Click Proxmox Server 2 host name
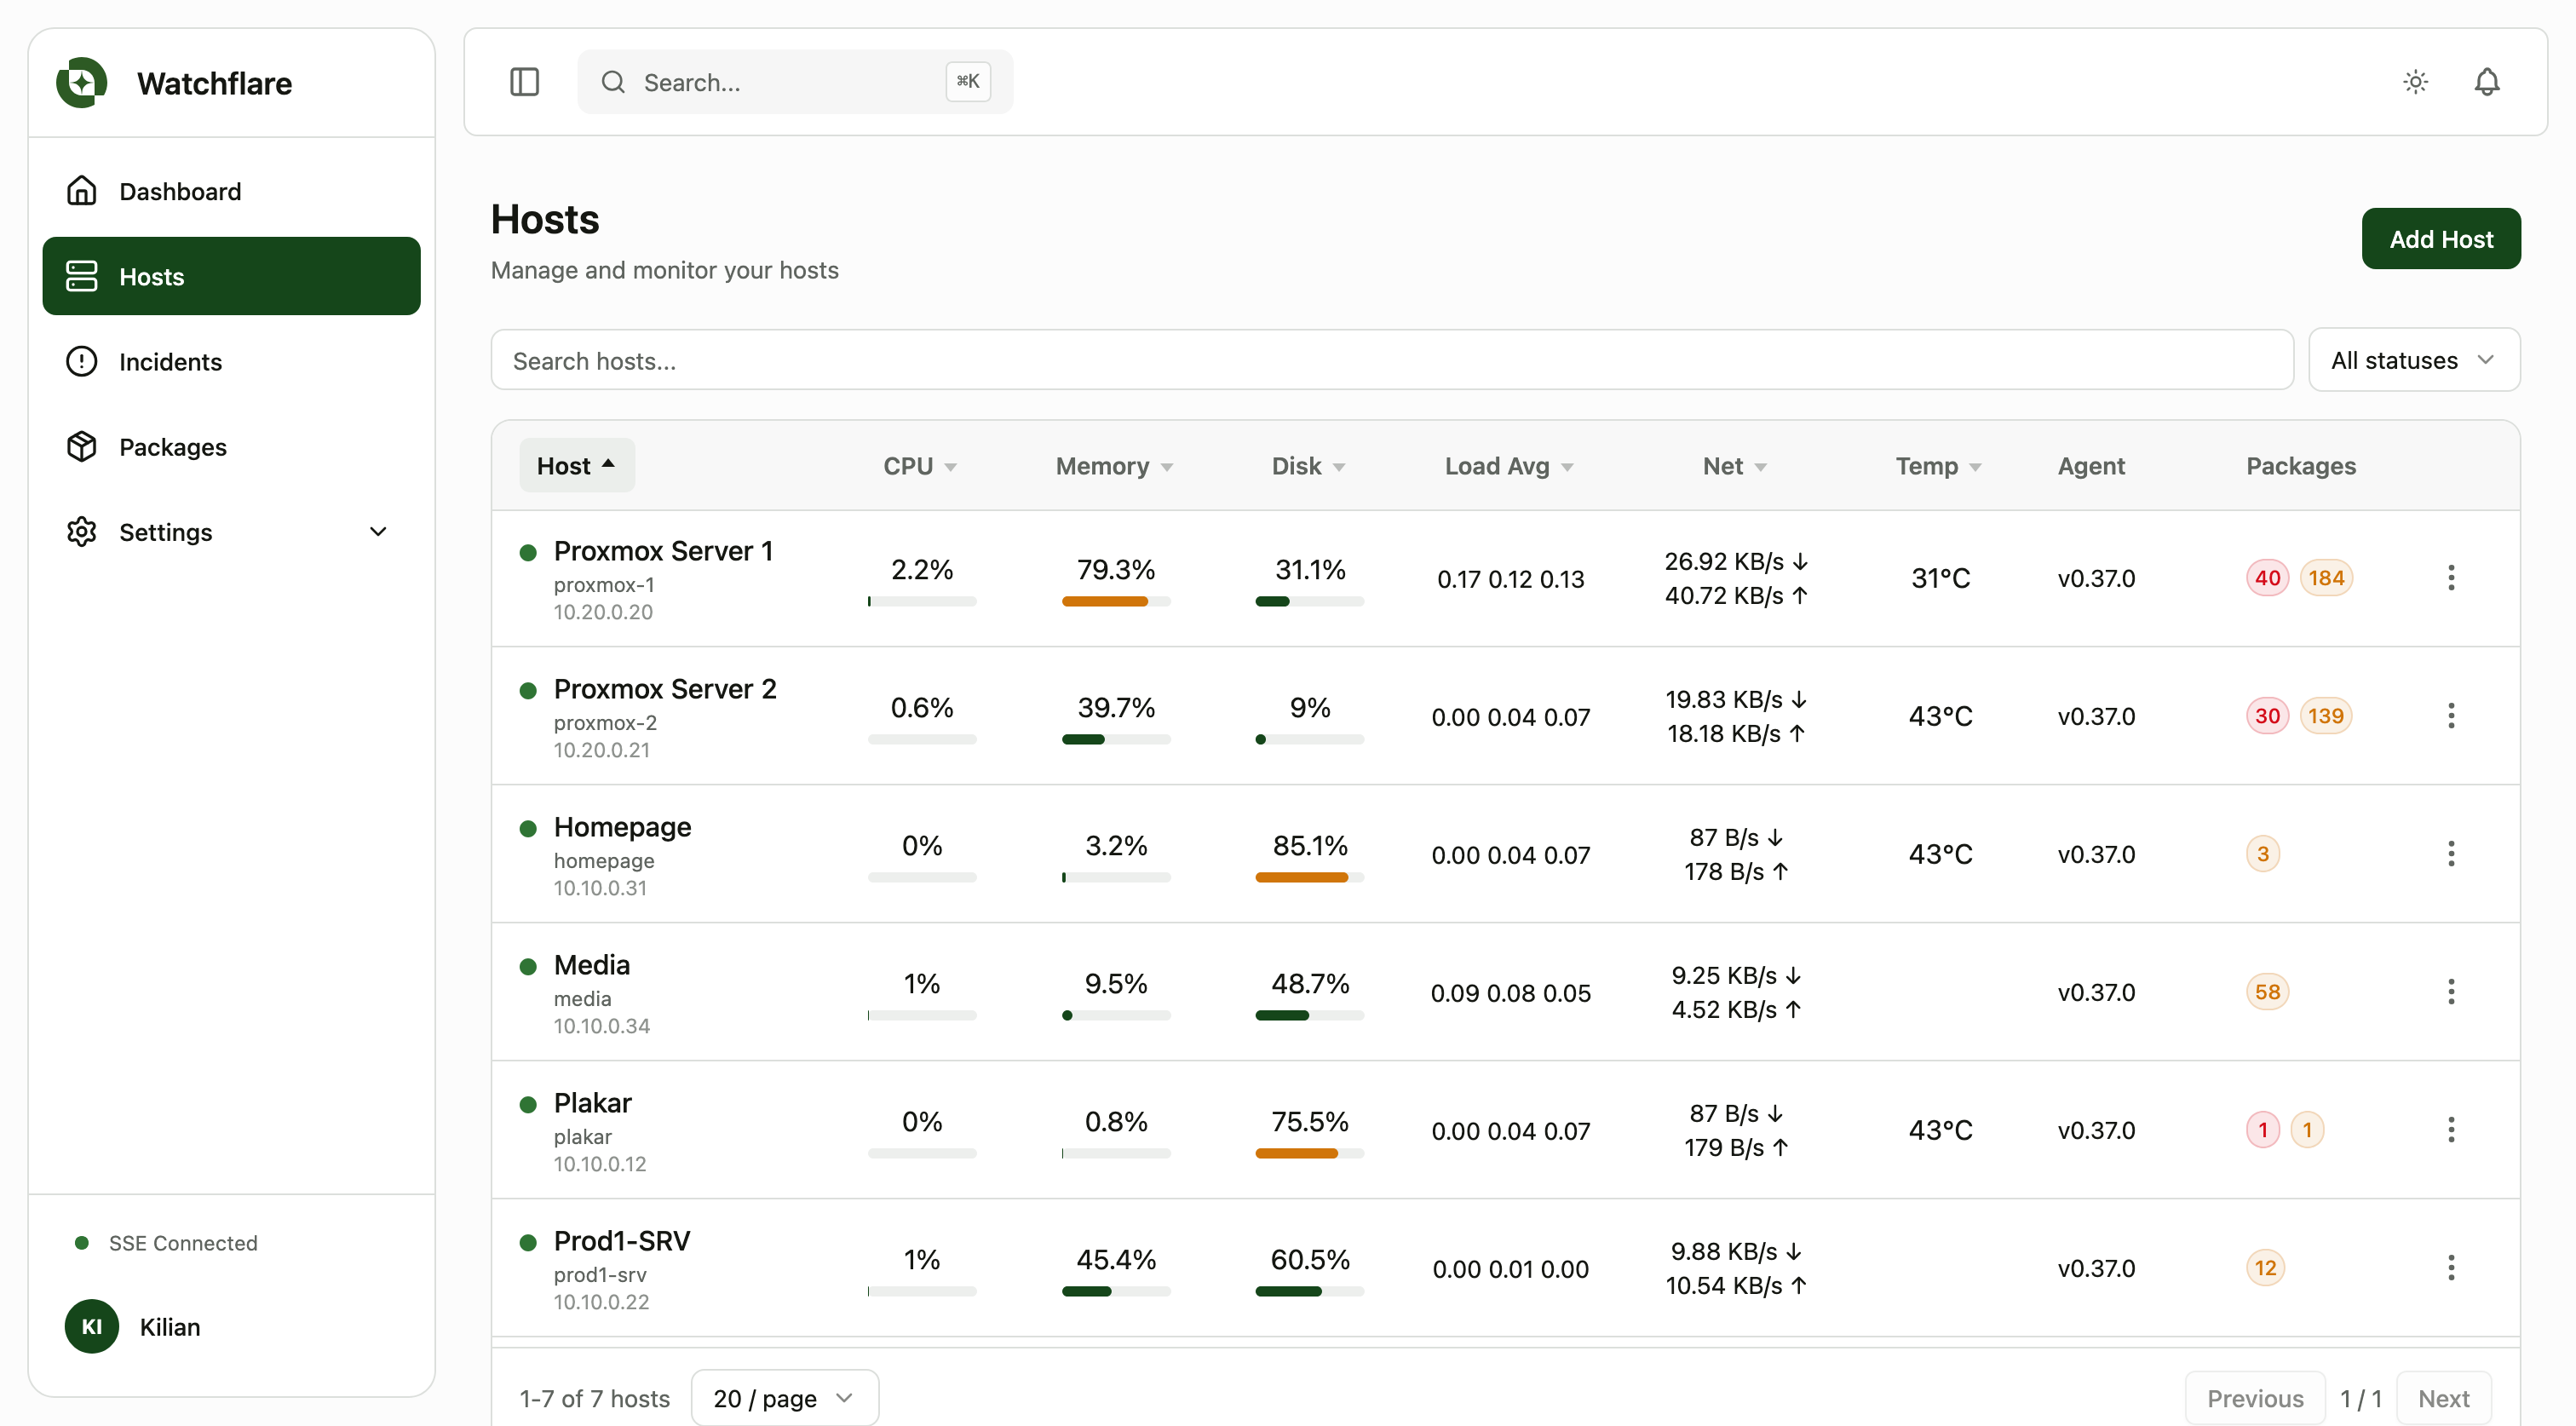The width and height of the screenshot is (2576, 1426). (665, 689)
